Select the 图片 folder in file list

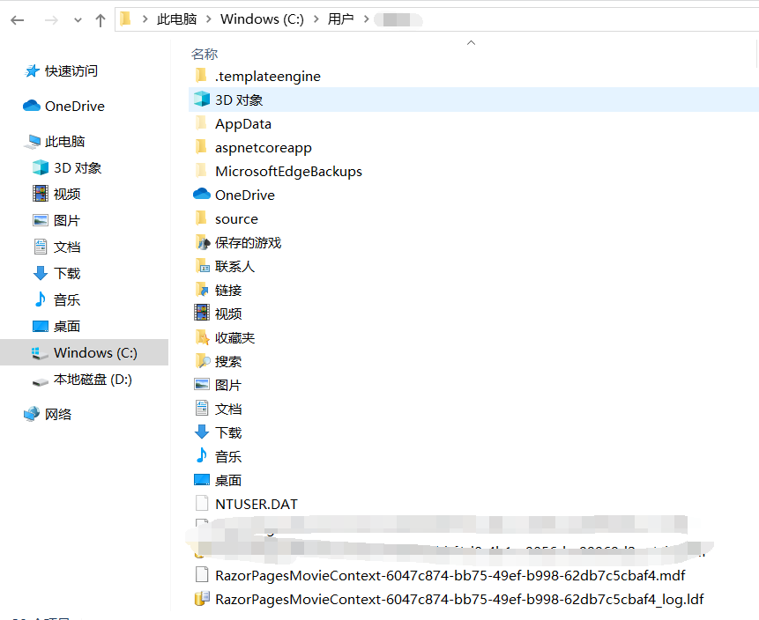click(228, 386)
